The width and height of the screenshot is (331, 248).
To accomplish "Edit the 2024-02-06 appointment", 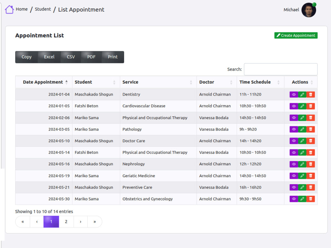I will tap(302, 118).
